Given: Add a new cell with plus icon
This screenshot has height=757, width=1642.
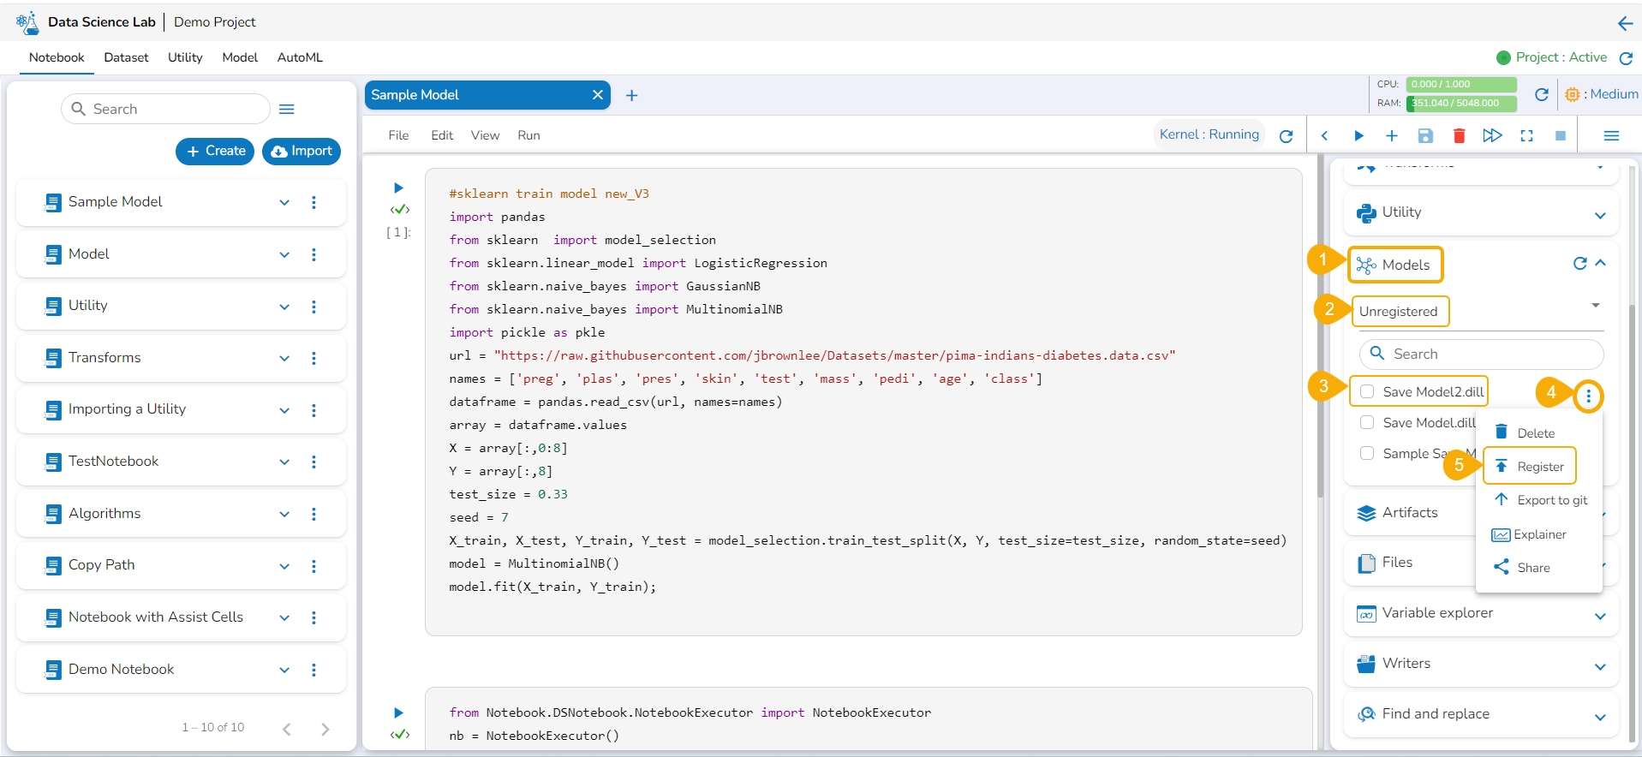Looking at the screenshot, I should [x=1392, y=136].
